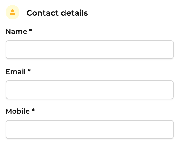Viewport: 183px width, 147px height.
Task: Place cursor in the box under Name
Action: (x=90, y=50)
